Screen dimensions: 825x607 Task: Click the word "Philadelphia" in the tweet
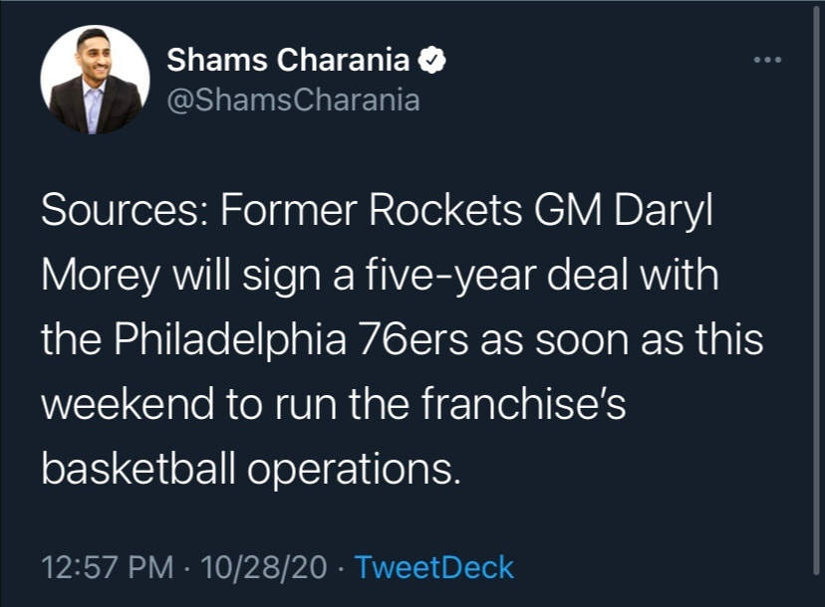click(230, 339)
